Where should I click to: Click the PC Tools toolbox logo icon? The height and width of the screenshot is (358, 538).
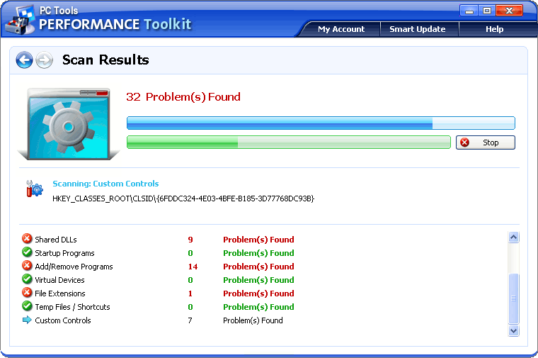[21, 20]
